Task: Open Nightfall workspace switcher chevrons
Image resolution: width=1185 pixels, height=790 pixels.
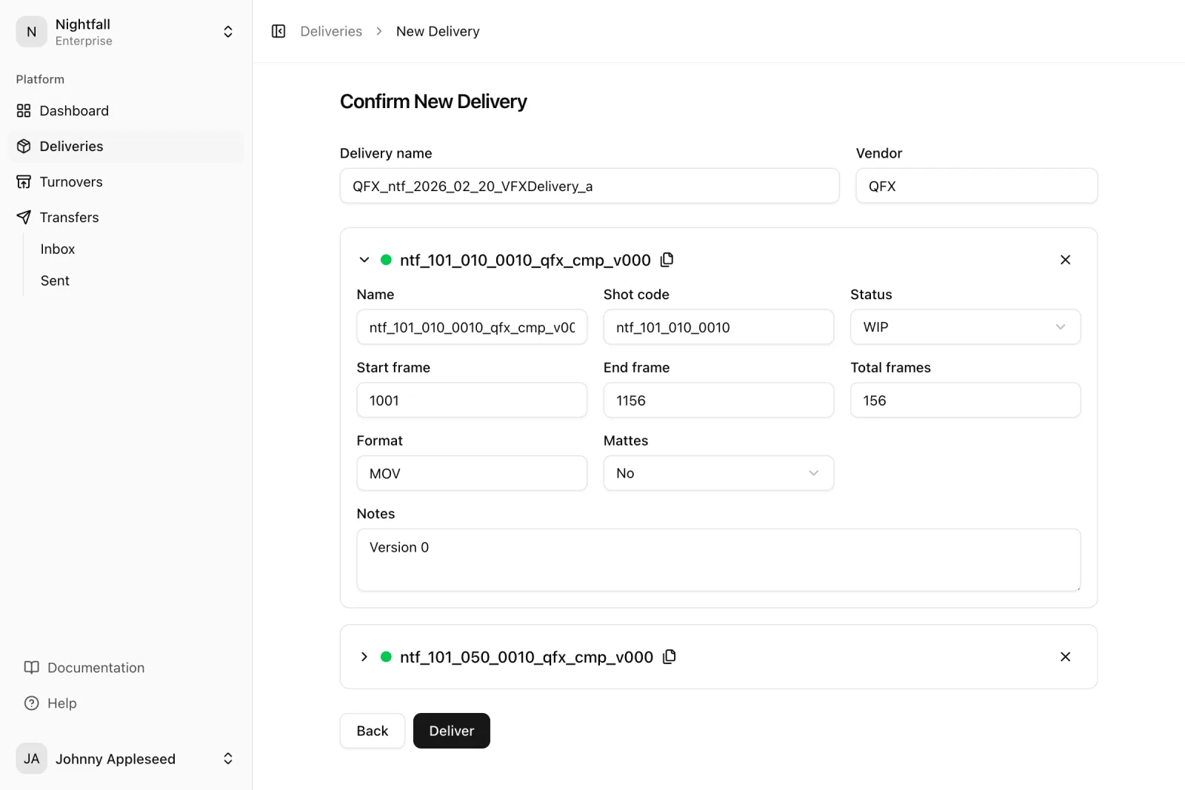Action: pos(228,32)
